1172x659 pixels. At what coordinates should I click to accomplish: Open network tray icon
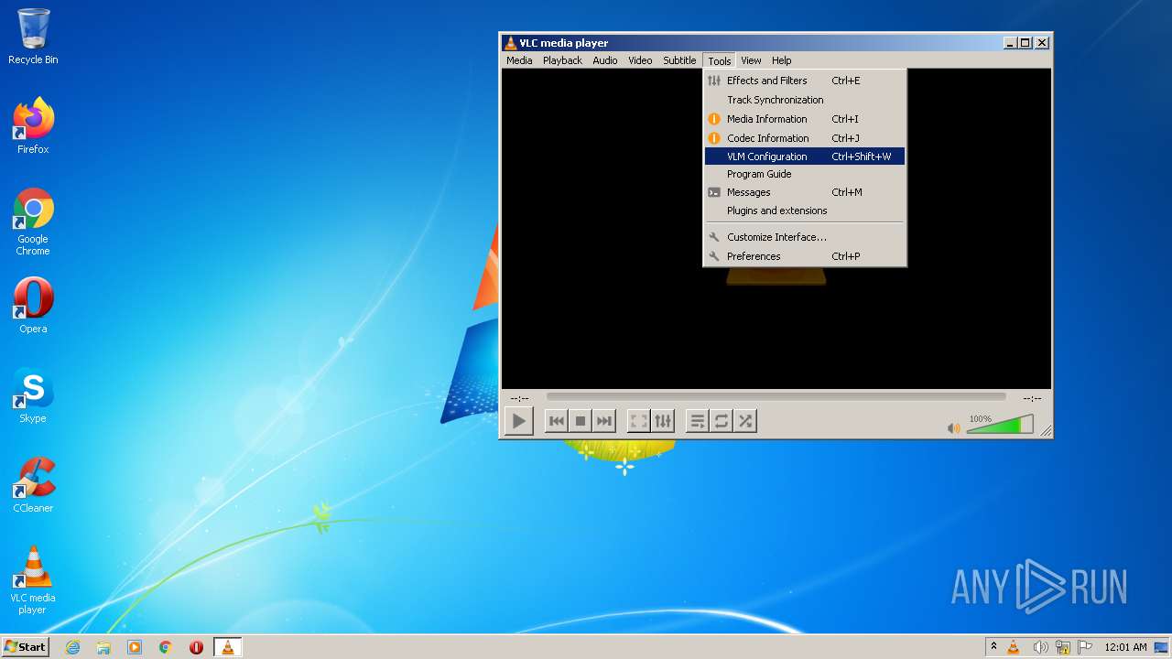point(1063,647)
